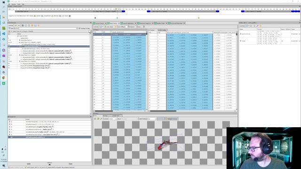Open the File menu
This screenshot has width=301, height=169.
[9, 4]
